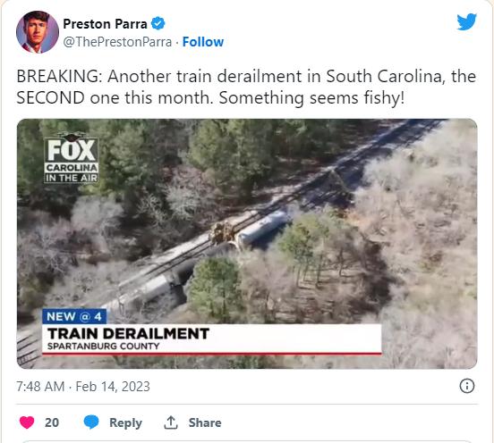Click the Twitter bird logo
Image resolution: width=494 pixels, height=443 pixels.
pyautogui.click(x=467, y=21)
